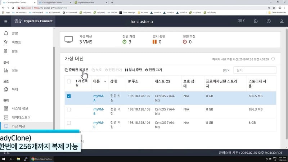Click the 보호 protect button
This screenshot has height=162, width=288.
coord(96,70)
